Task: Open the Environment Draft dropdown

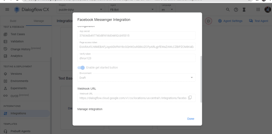Action: [136, 77]
